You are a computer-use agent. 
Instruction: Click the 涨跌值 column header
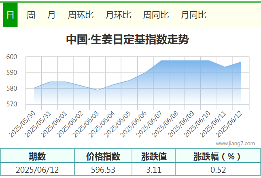tap(154, 156)
